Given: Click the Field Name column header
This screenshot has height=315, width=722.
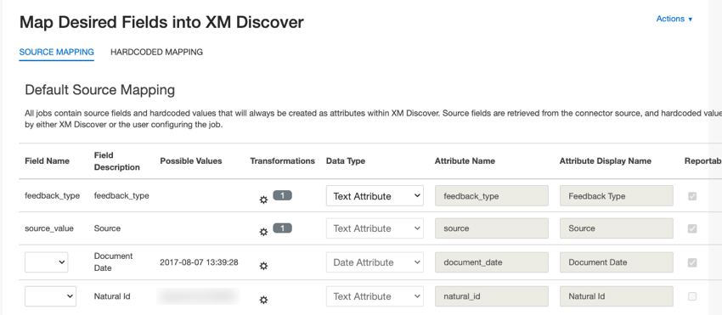Looking at the screenshot, I should click(47, 161).
